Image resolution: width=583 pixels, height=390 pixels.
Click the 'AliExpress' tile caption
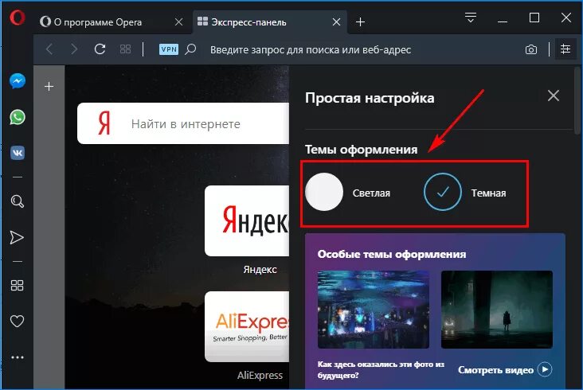point(260,376)
